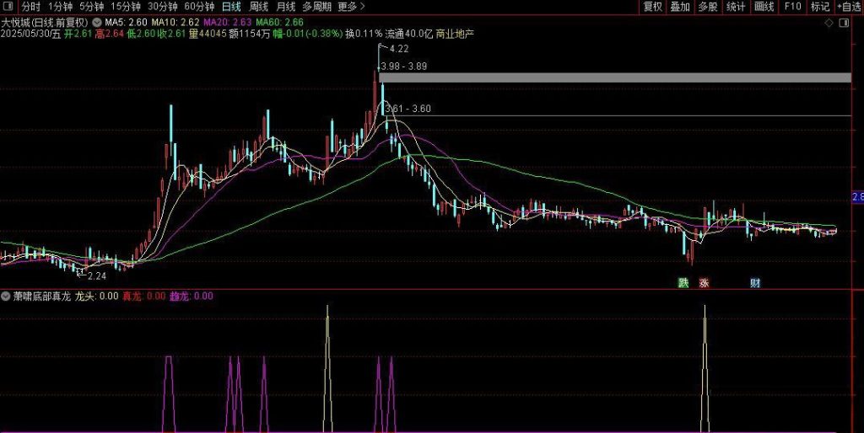This screenshot has width=864, height=433.
Task: Expand the 更多 period options
Action: [350, 7]
